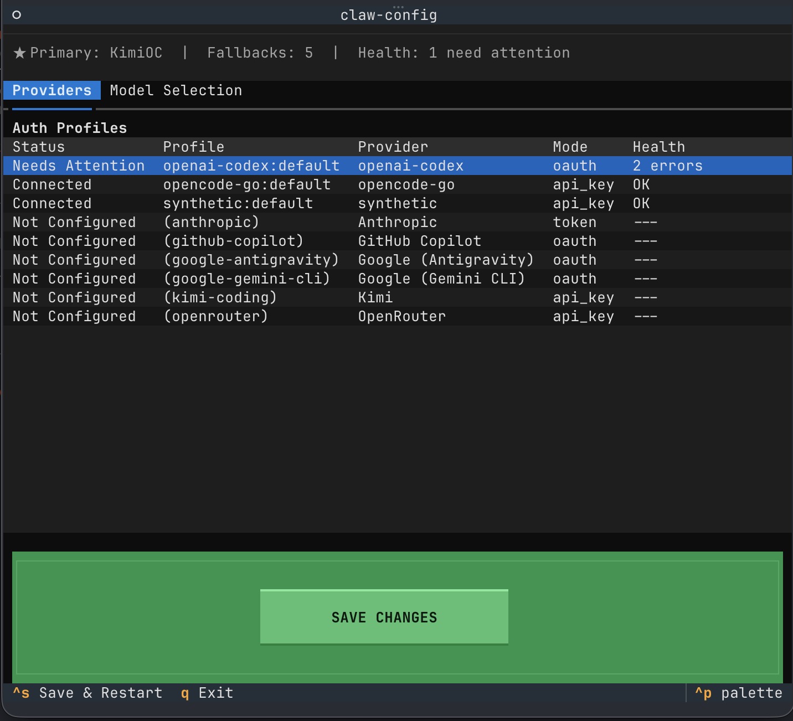
Task: Open the ^p palette command
Action: (739, 693)
